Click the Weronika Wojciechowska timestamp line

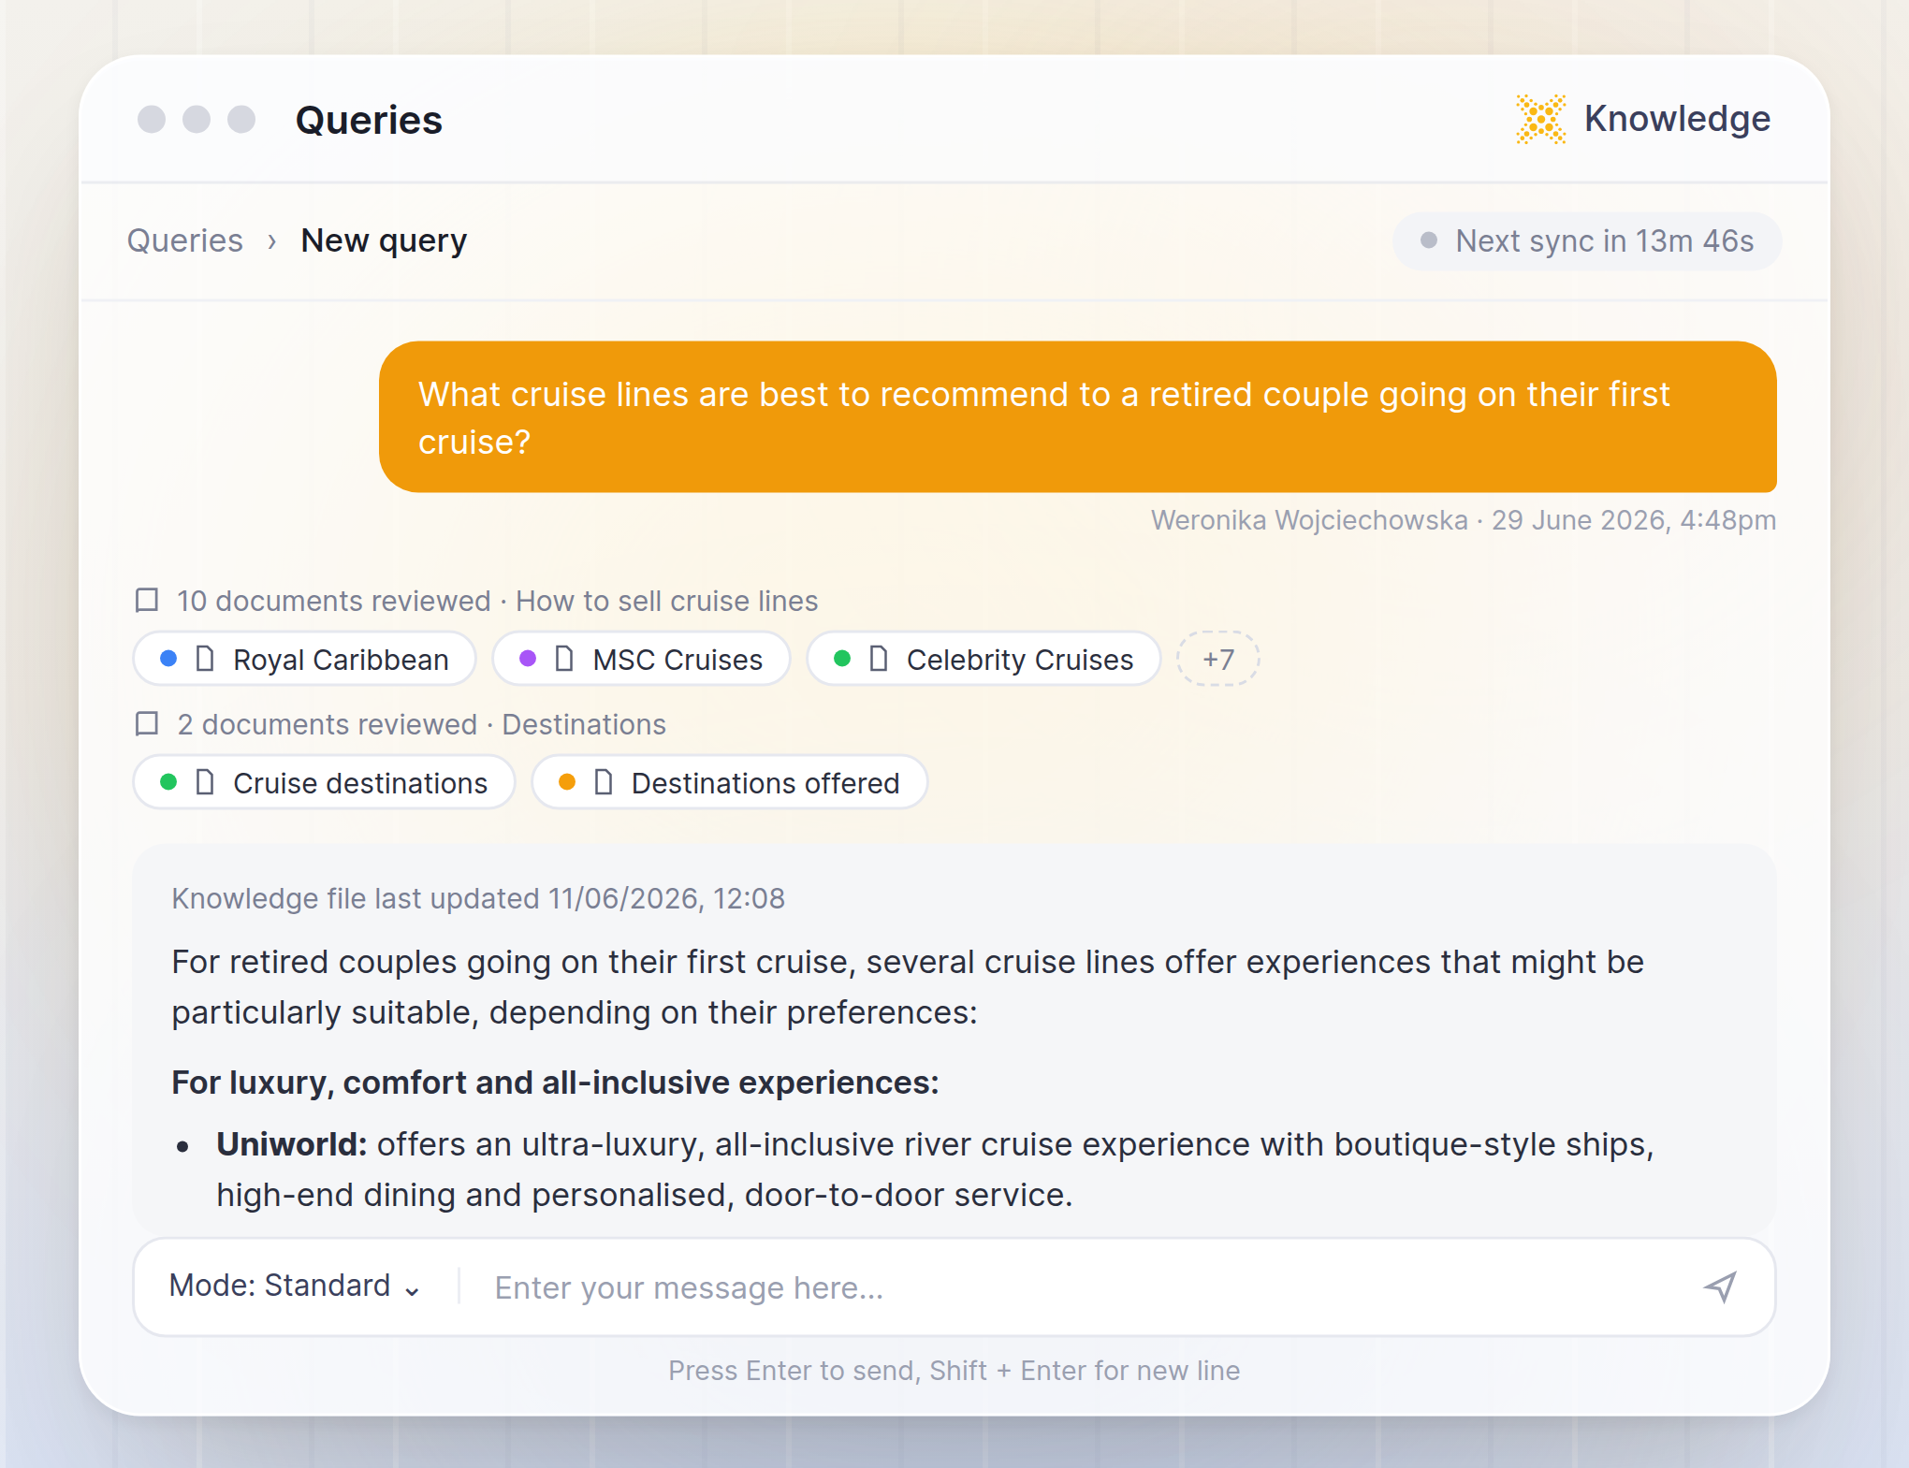1464,520
